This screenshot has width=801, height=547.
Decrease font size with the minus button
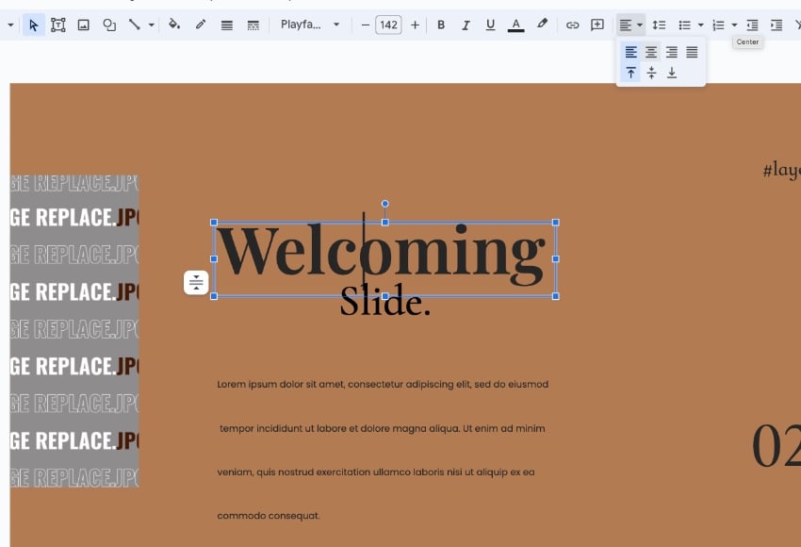366,25
